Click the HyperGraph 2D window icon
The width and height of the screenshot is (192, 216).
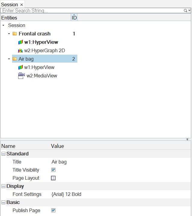20,51
